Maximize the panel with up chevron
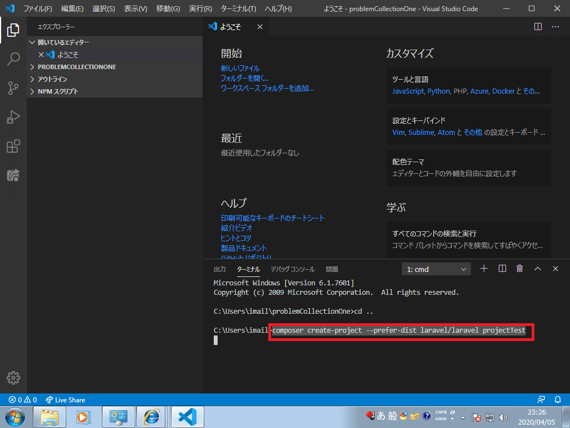570x428 pixels. tap(538, 269)
